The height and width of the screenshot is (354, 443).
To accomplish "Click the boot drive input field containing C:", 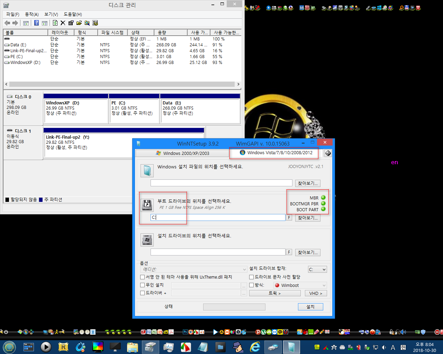I will click(x=218, y=217).
